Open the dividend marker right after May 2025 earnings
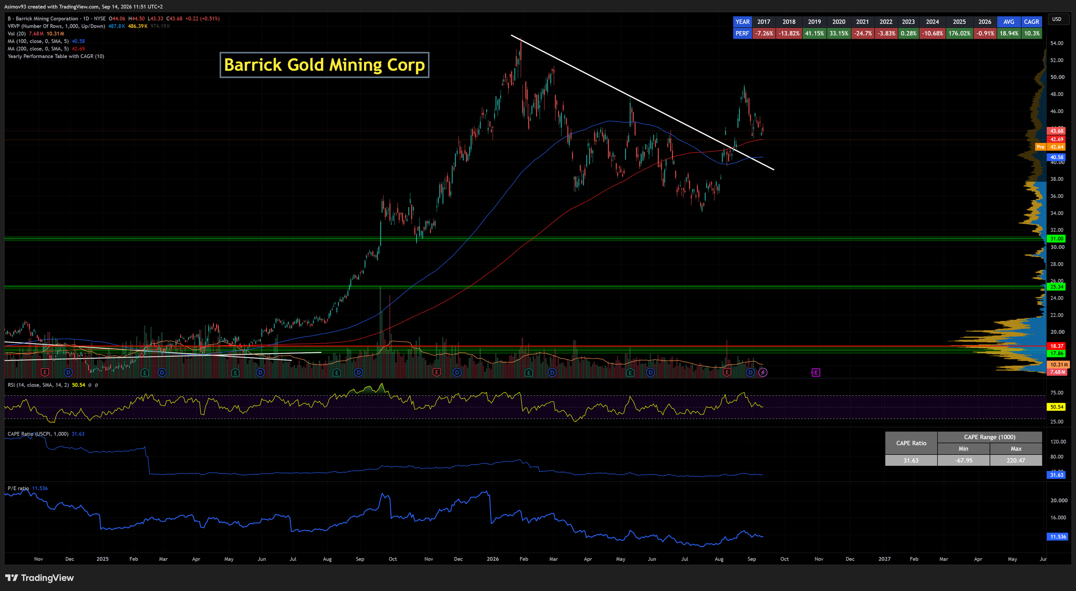Viewport: 1076px width, 591px height. tap(260, 372)
